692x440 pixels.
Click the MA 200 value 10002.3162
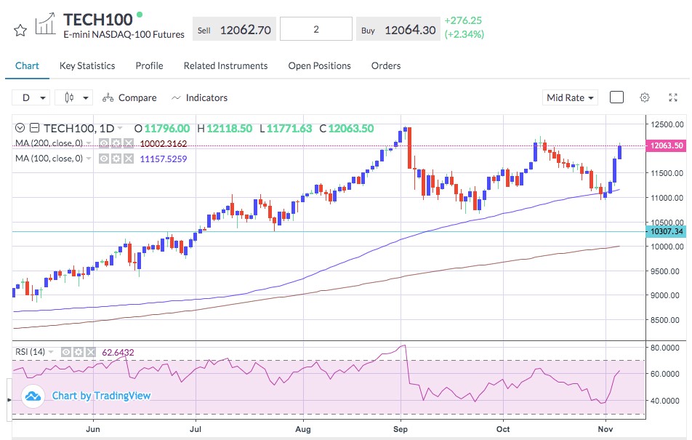tap(164, 143)
